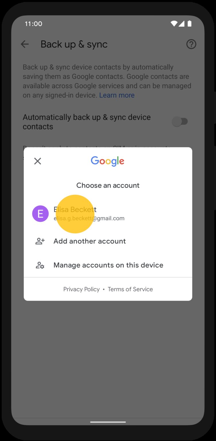Click the Learn more link

(117, 95)
